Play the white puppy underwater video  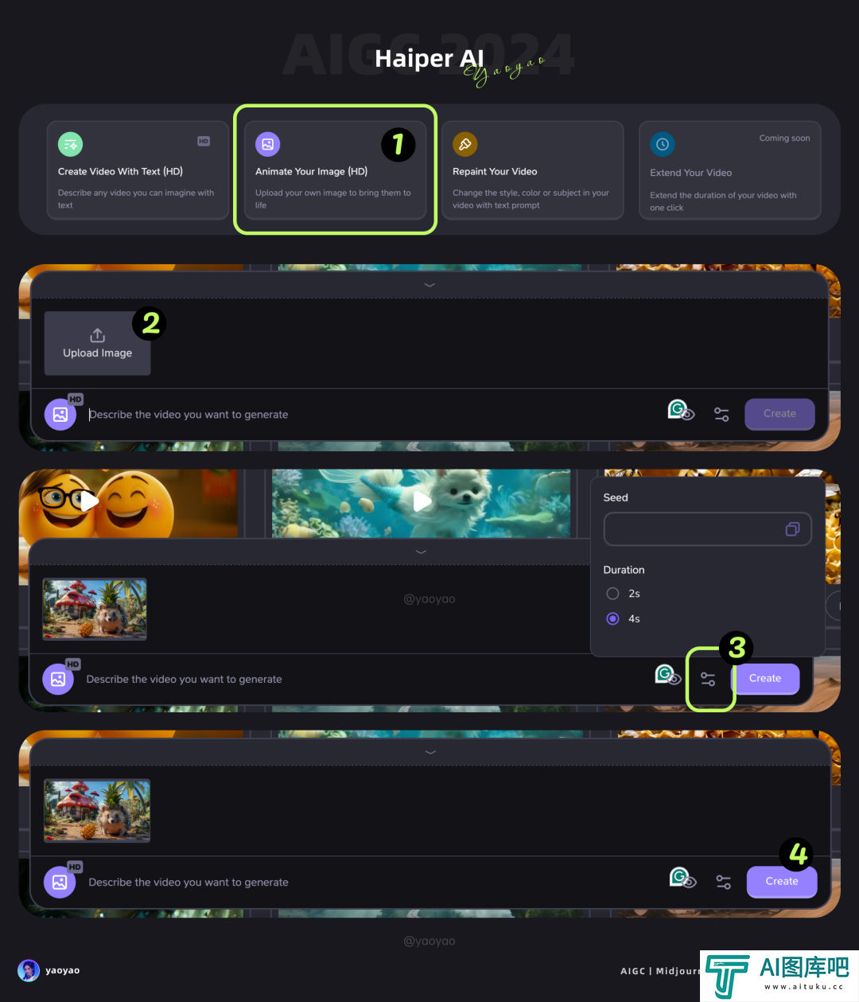[x=422, y=501]
